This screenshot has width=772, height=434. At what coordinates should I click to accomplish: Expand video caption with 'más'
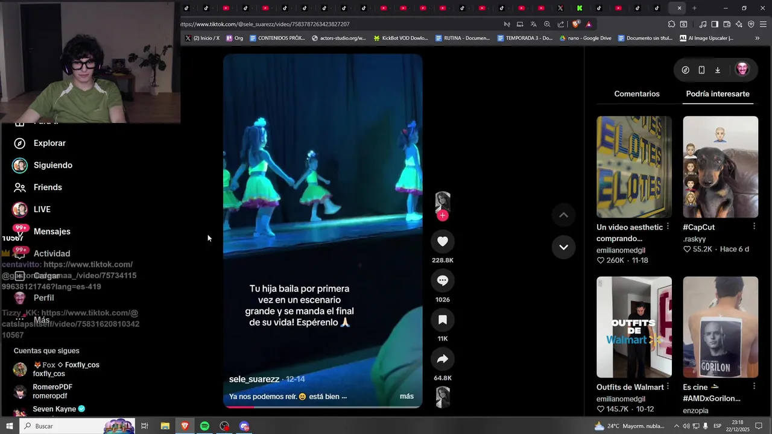coord(407,397)
